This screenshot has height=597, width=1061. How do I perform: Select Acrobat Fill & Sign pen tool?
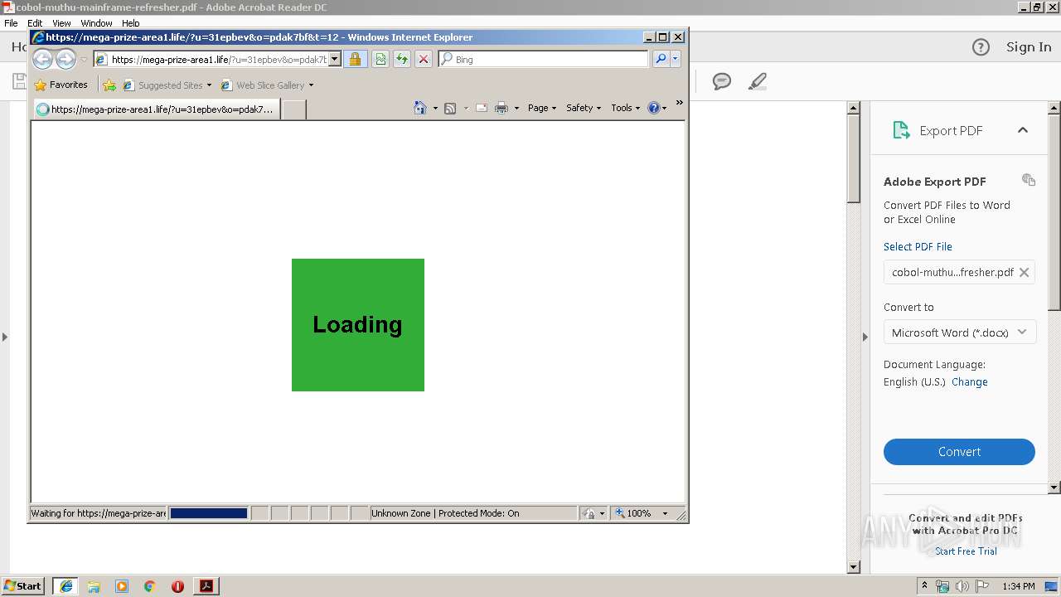pos(757,81)
